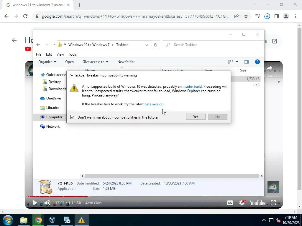
Task: Click the YouTube logo in player
Action: tap(257, 203)
